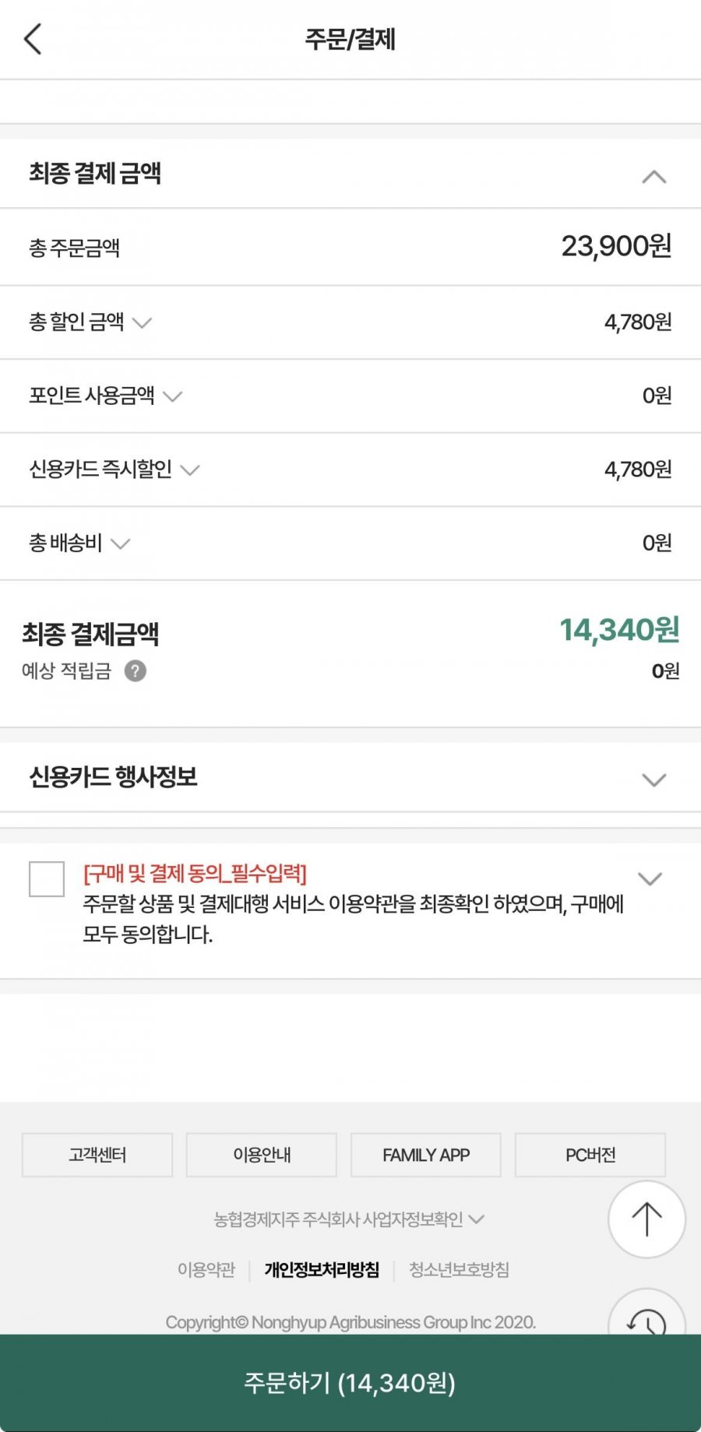Click the scroll-to-top arrow button
Screen dimensions: 701x1432
646,1219
